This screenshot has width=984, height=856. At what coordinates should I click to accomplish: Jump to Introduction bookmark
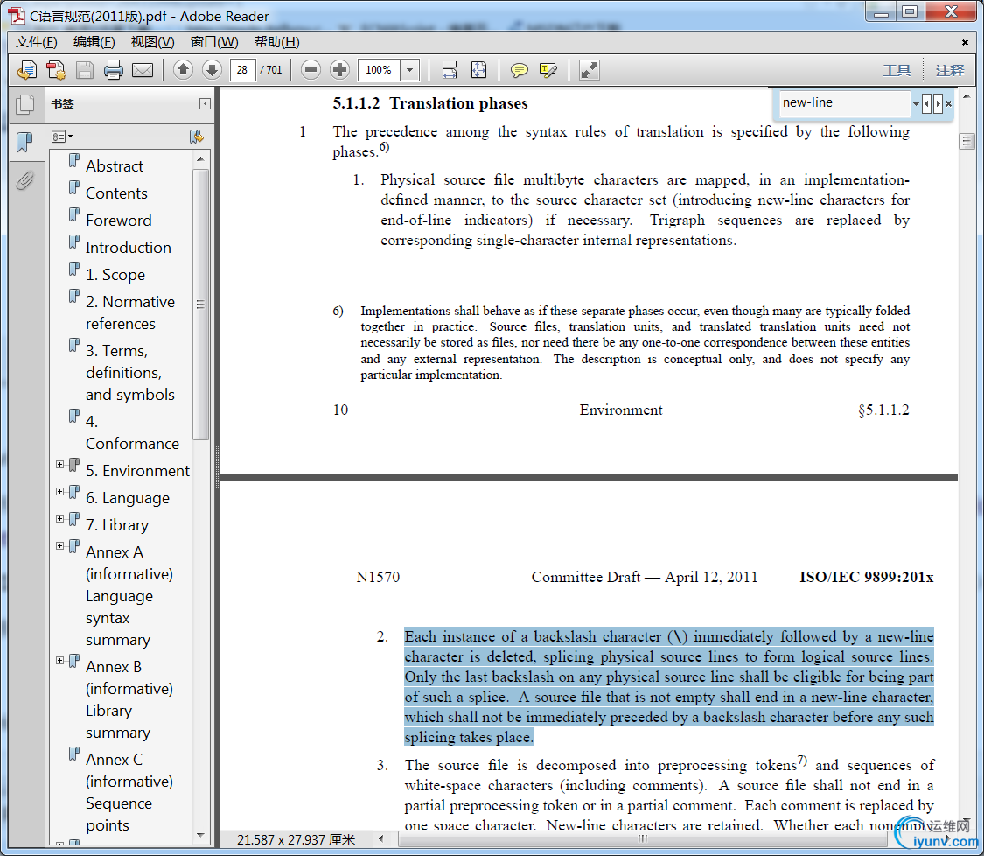[128, 248]
